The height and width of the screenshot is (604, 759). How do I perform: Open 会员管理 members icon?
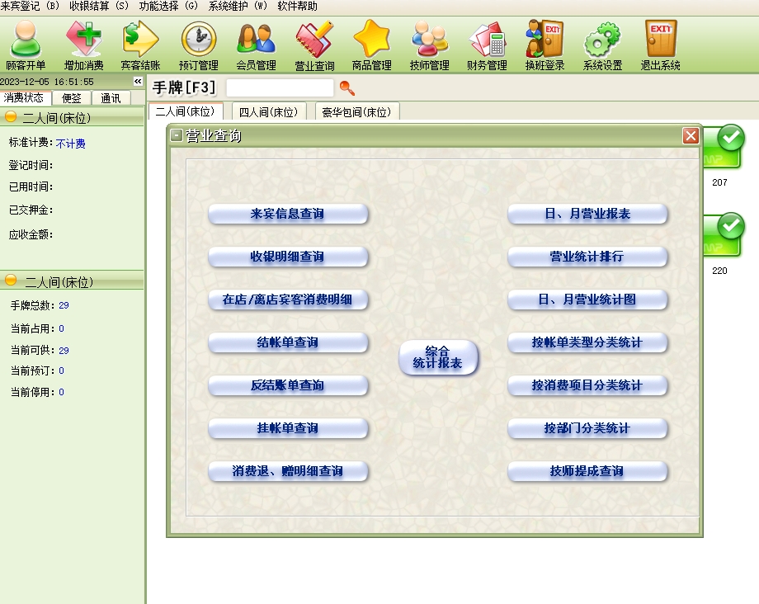click(256, 45)
